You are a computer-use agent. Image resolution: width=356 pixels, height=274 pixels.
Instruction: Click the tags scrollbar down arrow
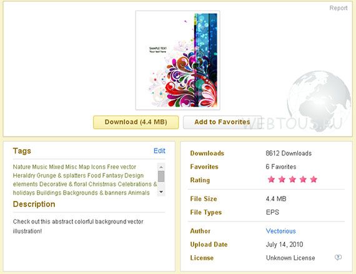161,192
